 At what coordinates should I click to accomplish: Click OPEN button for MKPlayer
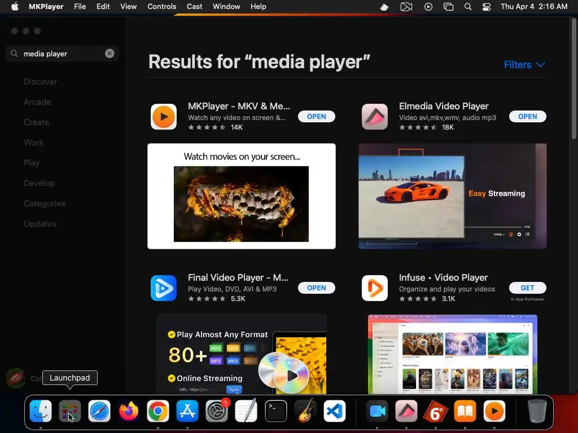pyautogui.click(x=316, y=116)
